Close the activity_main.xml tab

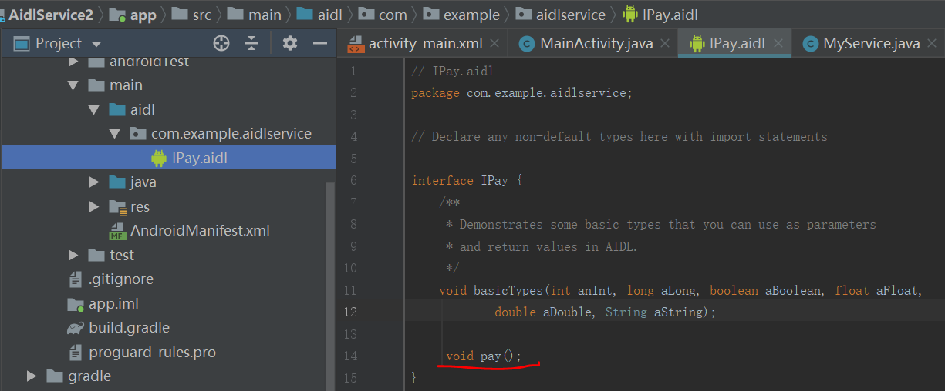coord(495,44)
